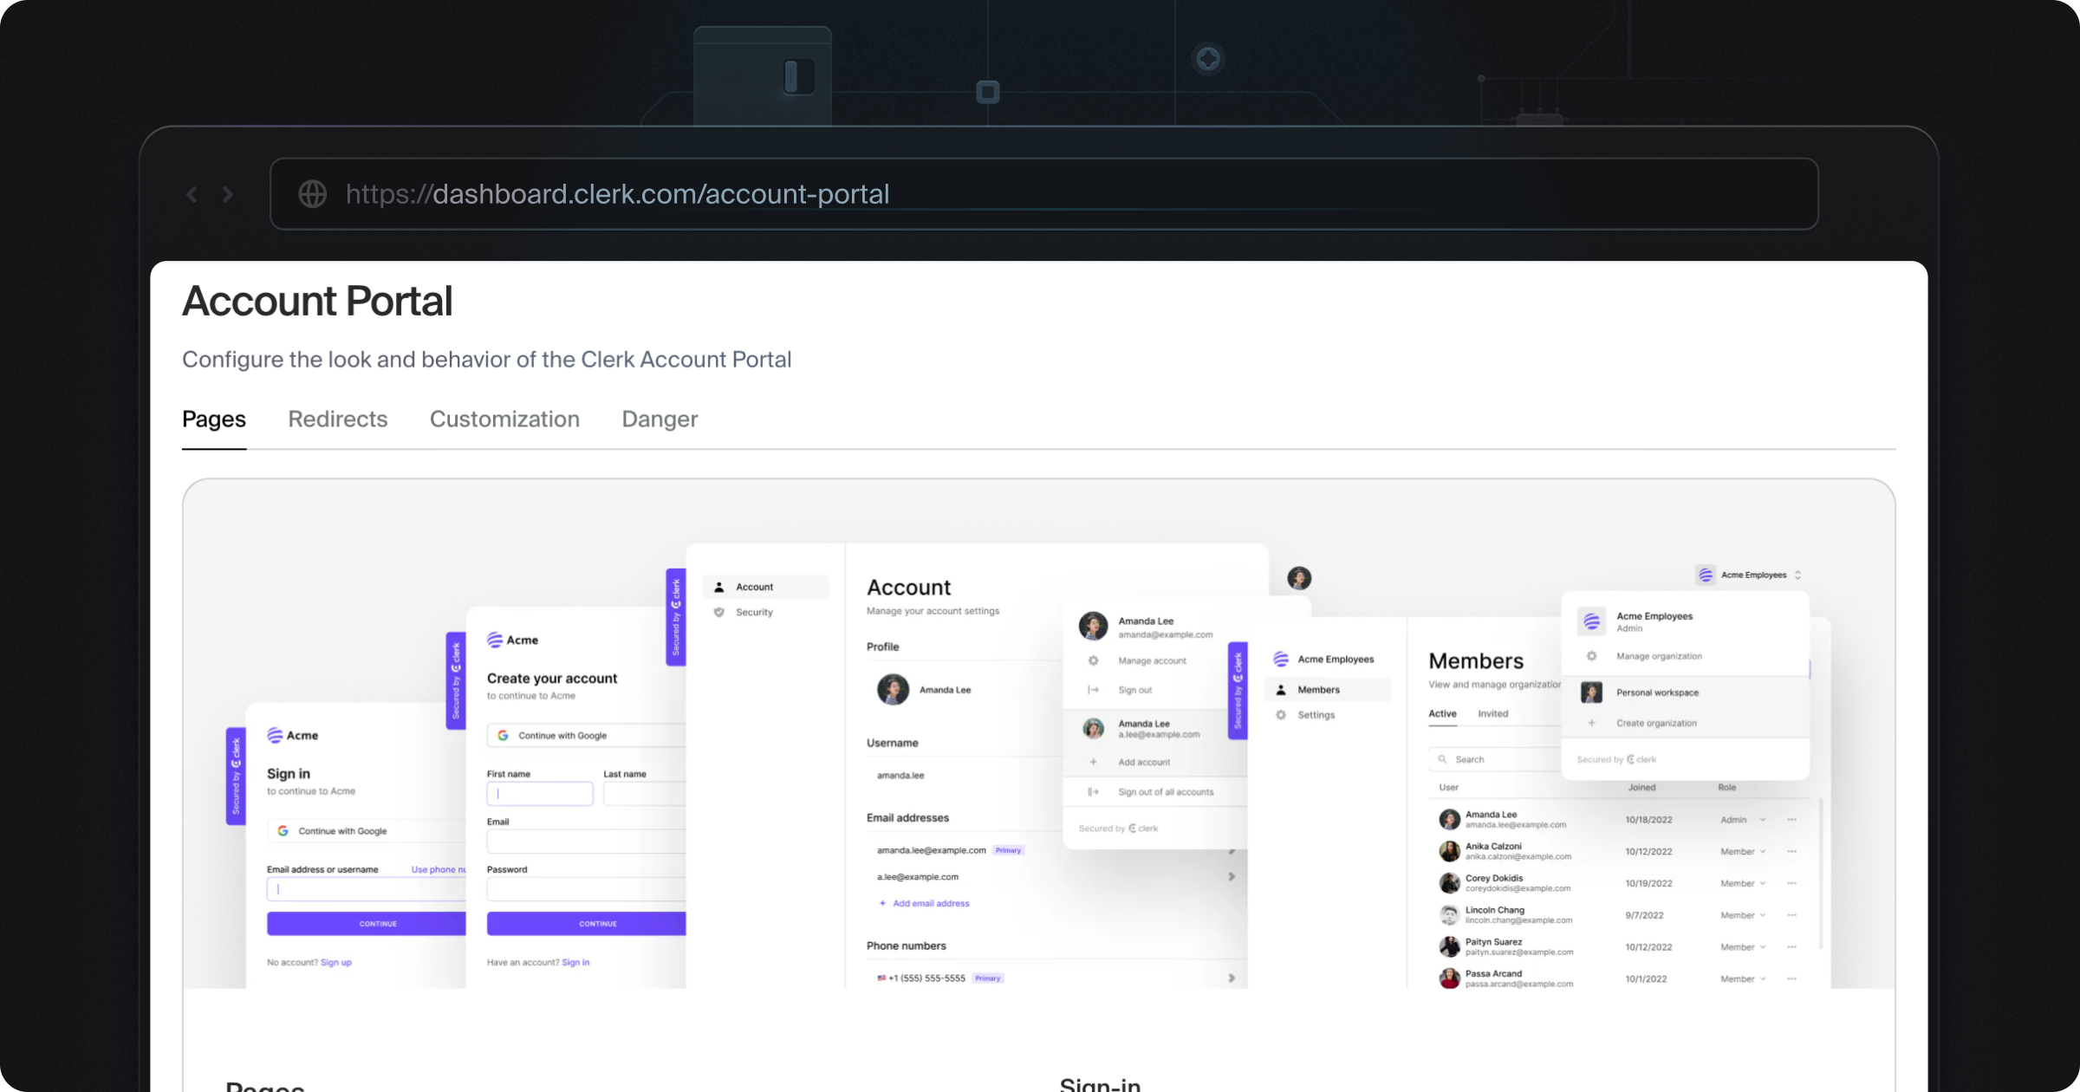Viewport: 2080px width, 1092px height.
Task: Switch to the Pages tab
Action: [x=214, y=419]
